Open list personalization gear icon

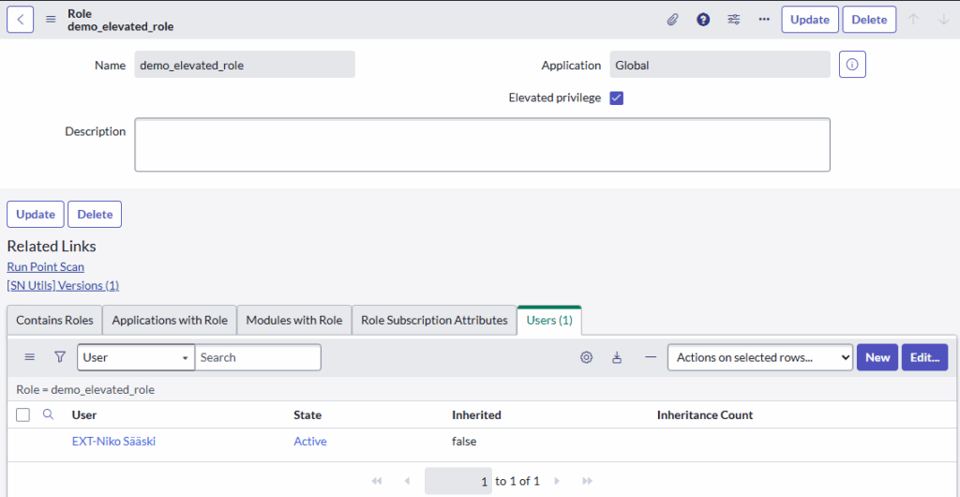coord(587,357)
